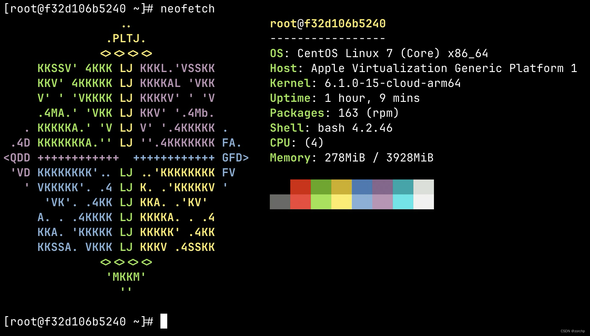Click the bottom [root@f32d106b5240 ~]# prompt

79,321
